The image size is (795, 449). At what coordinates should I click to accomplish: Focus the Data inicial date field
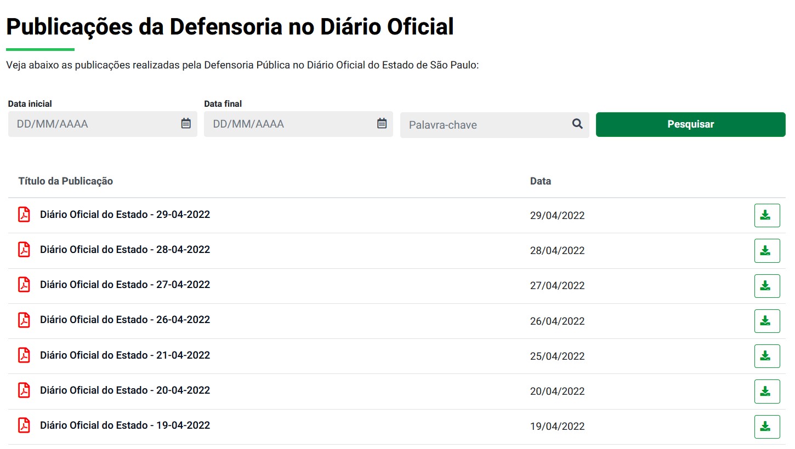pos(103,124)
